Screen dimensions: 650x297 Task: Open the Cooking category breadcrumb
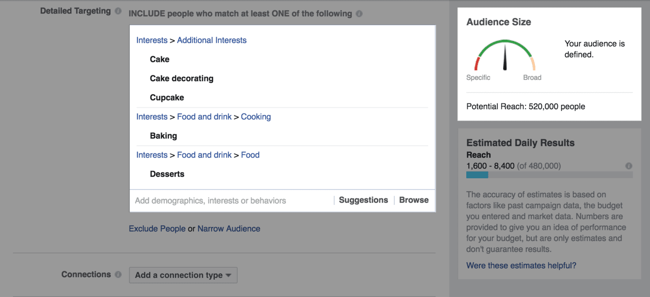coord(256,116)
